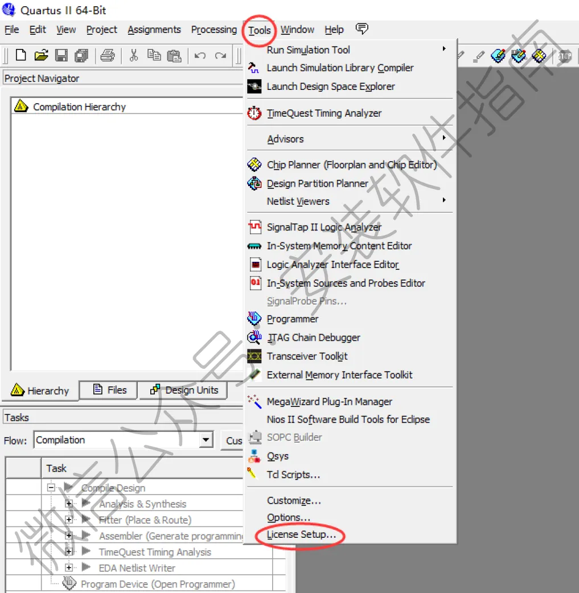Screen dimensions: 579x593
Task: Expand the Fitter (Place & Route) task
Action: click(x=69, y=519)
